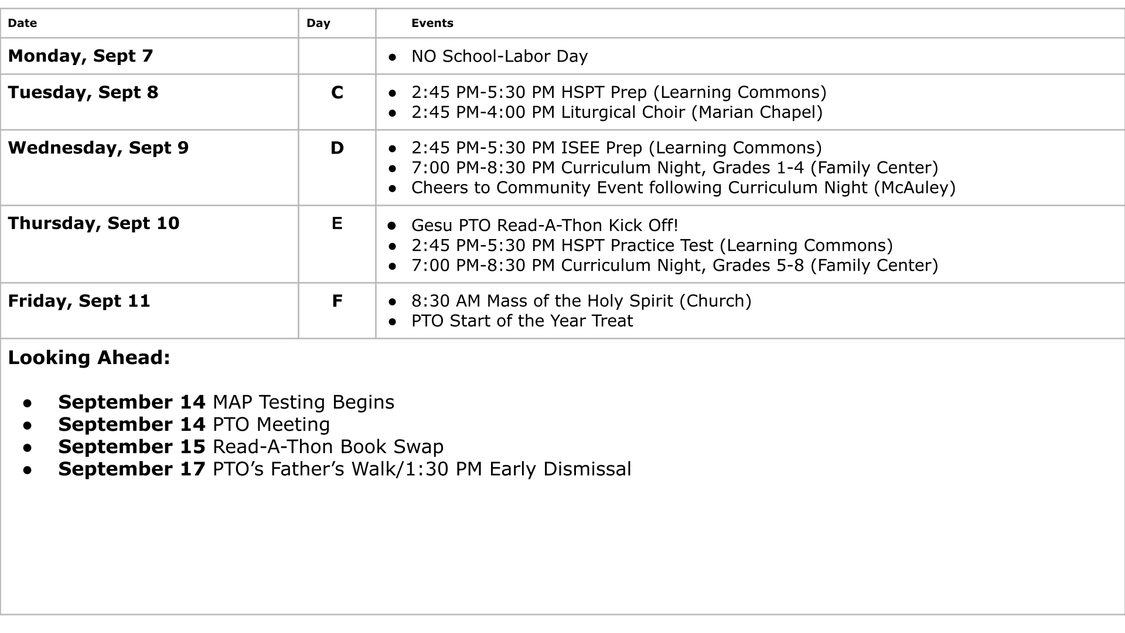
Task: Click September 15 Read-A-Thon Book Swap item
Action: coord(251,447)
